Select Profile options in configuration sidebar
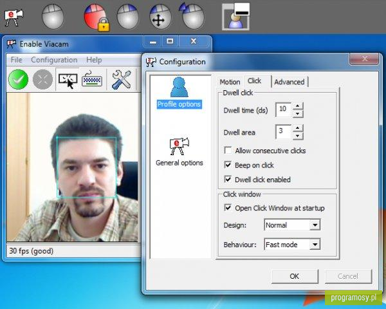The height and width of the screenshot is (309, 386). (179, 93)
